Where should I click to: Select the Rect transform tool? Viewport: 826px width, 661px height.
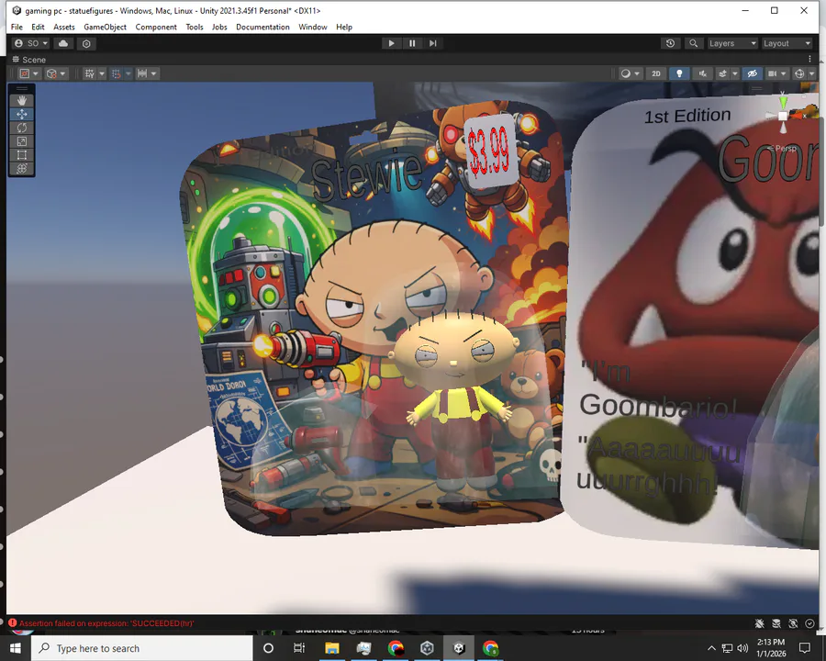point(22,155)
